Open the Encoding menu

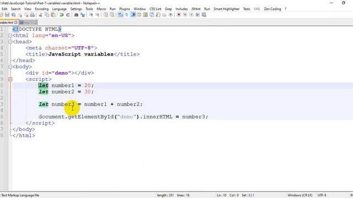(x=42, y=9)
